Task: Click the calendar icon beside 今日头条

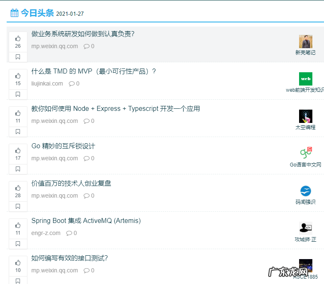Action: tap(15, 13)
